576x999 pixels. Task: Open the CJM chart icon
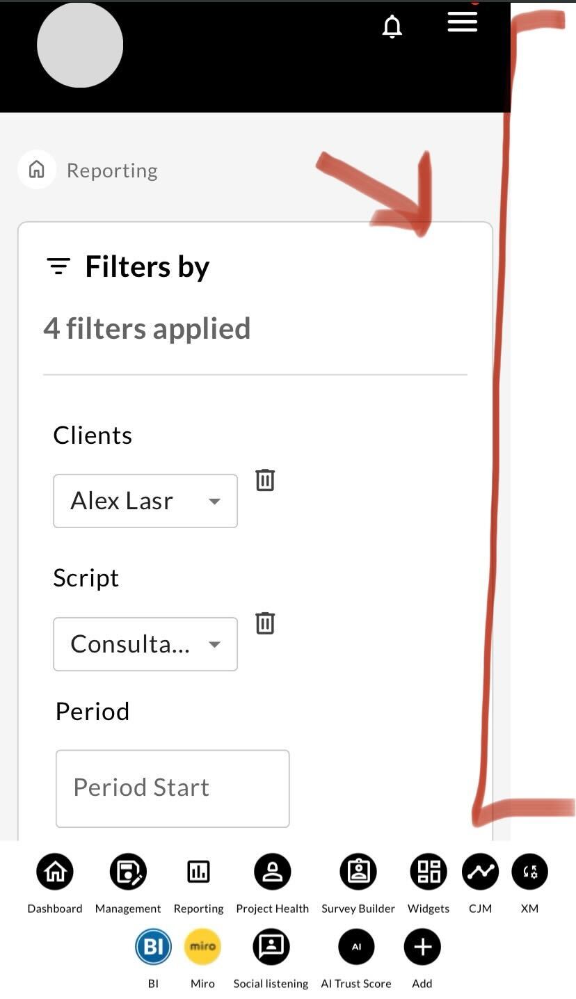481,872
